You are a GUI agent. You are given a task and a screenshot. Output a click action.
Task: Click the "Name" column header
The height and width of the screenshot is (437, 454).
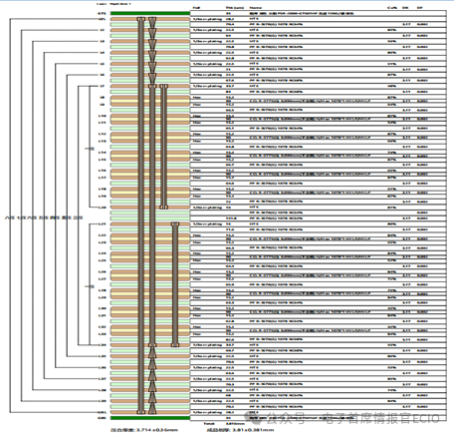point(256,8)
